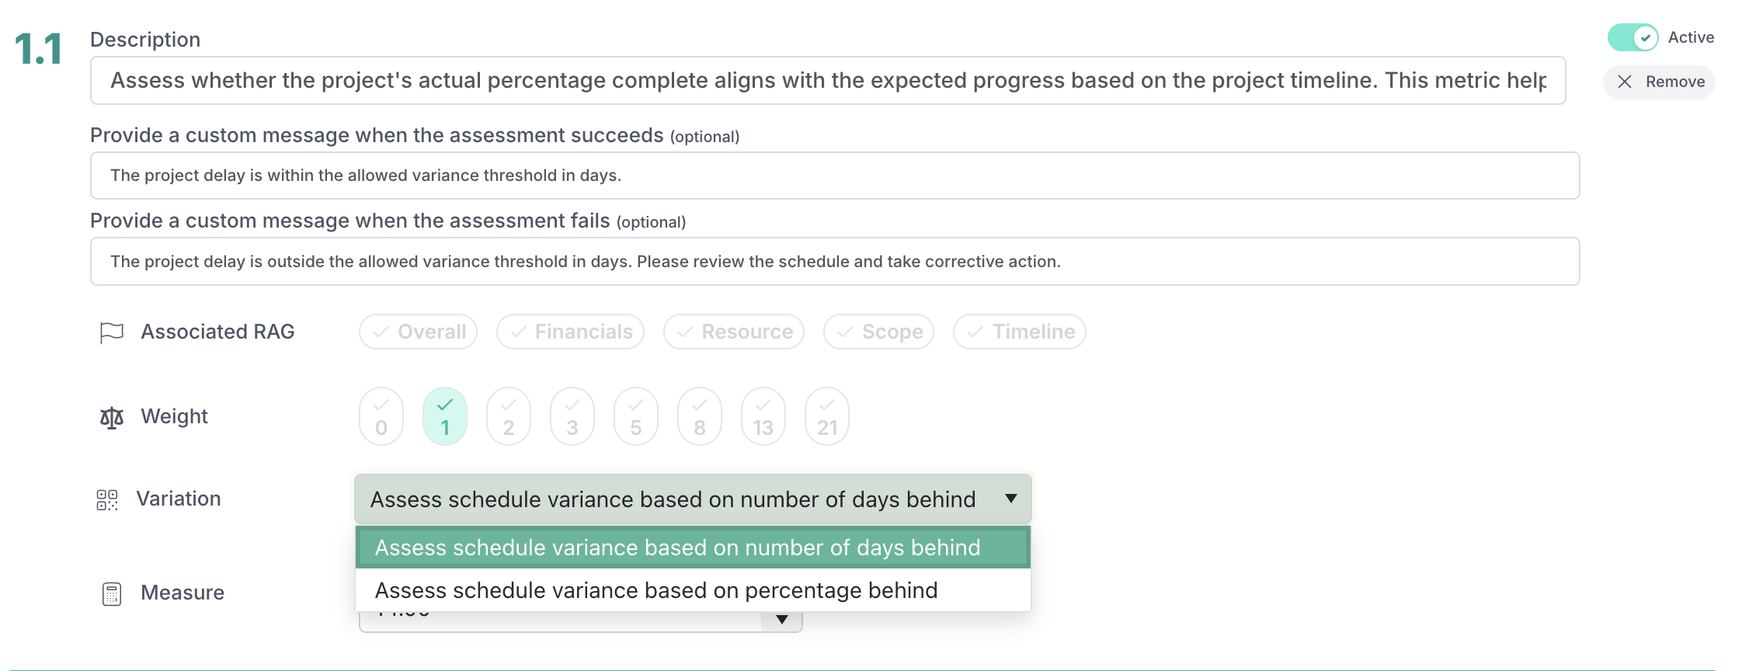The height and width of the screenshot is (671, 1749).
Task: Enable the Timeline RAG chip
Action: 1019,332
